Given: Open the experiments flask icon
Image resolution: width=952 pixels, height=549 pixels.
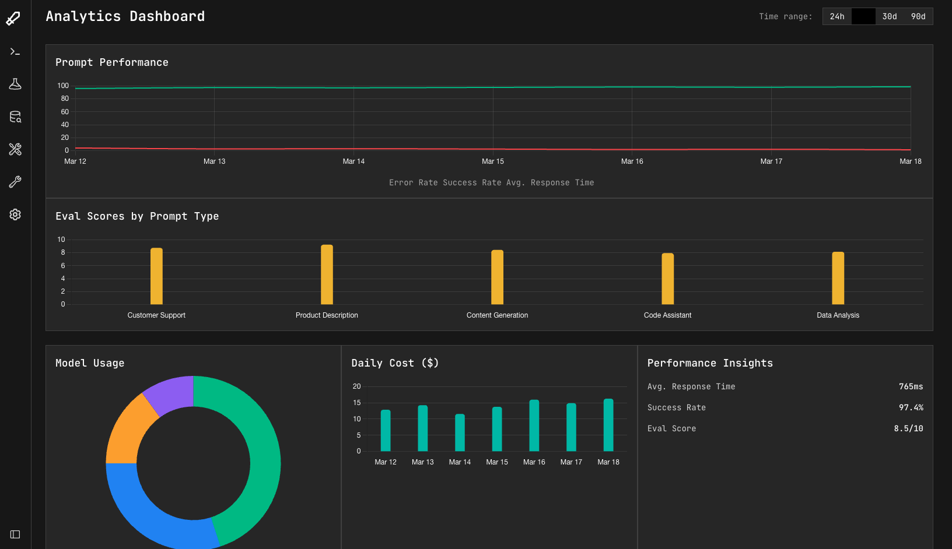Looking at the screenshot, I should [15, 84].
